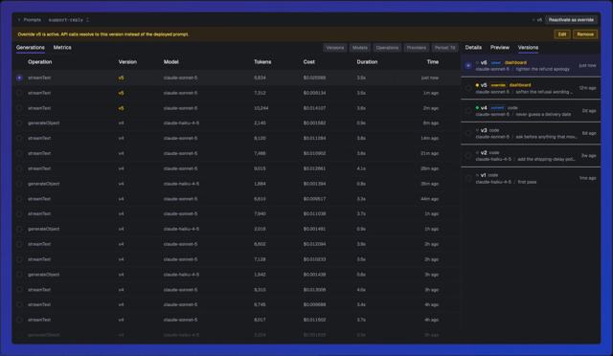Sort by the Operation column header

[x=40, y=62]
